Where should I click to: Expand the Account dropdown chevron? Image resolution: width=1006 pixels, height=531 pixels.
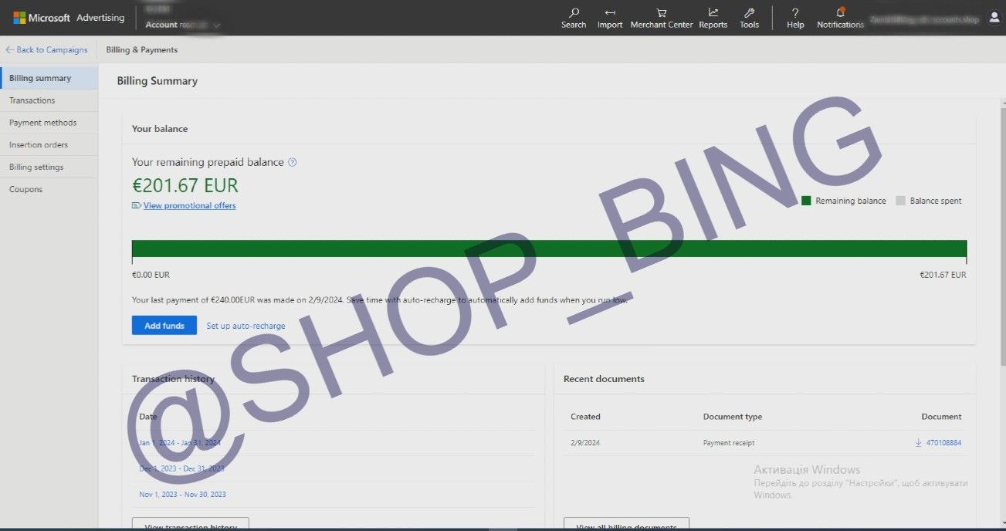[216, 25]
